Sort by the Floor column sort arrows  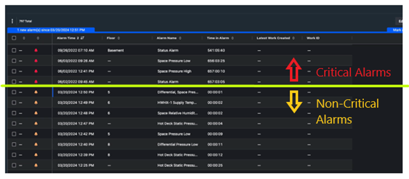pos(119,38)
